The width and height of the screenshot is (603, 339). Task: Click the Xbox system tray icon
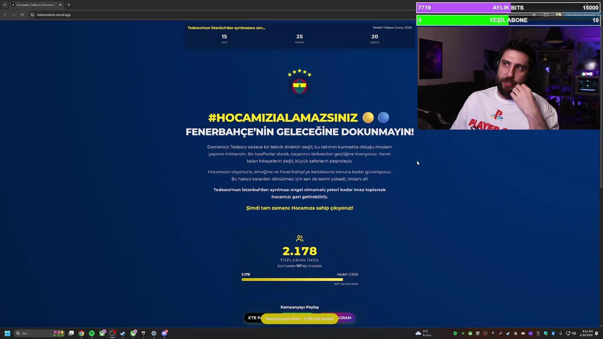tap(470, 333)
